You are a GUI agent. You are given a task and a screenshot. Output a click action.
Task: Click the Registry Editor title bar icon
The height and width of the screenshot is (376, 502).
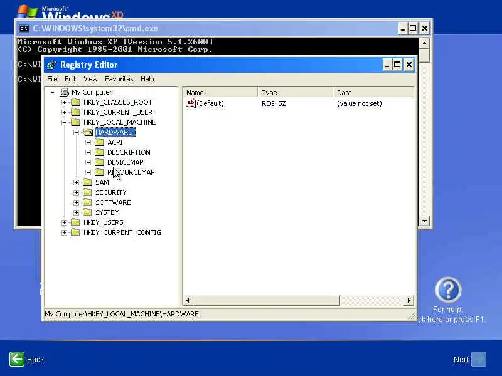(51, 65)
